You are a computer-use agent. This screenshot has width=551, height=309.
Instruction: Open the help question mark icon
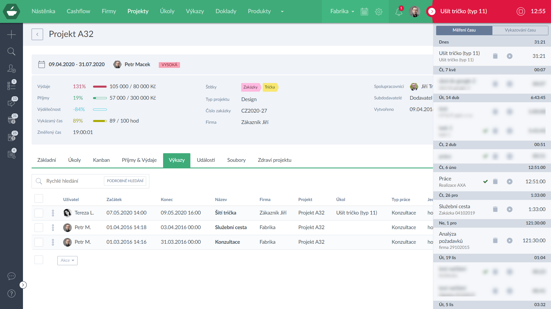pos(11,294)
